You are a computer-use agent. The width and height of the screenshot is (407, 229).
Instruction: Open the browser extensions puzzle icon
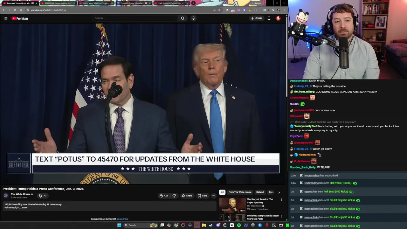point(256,10)
